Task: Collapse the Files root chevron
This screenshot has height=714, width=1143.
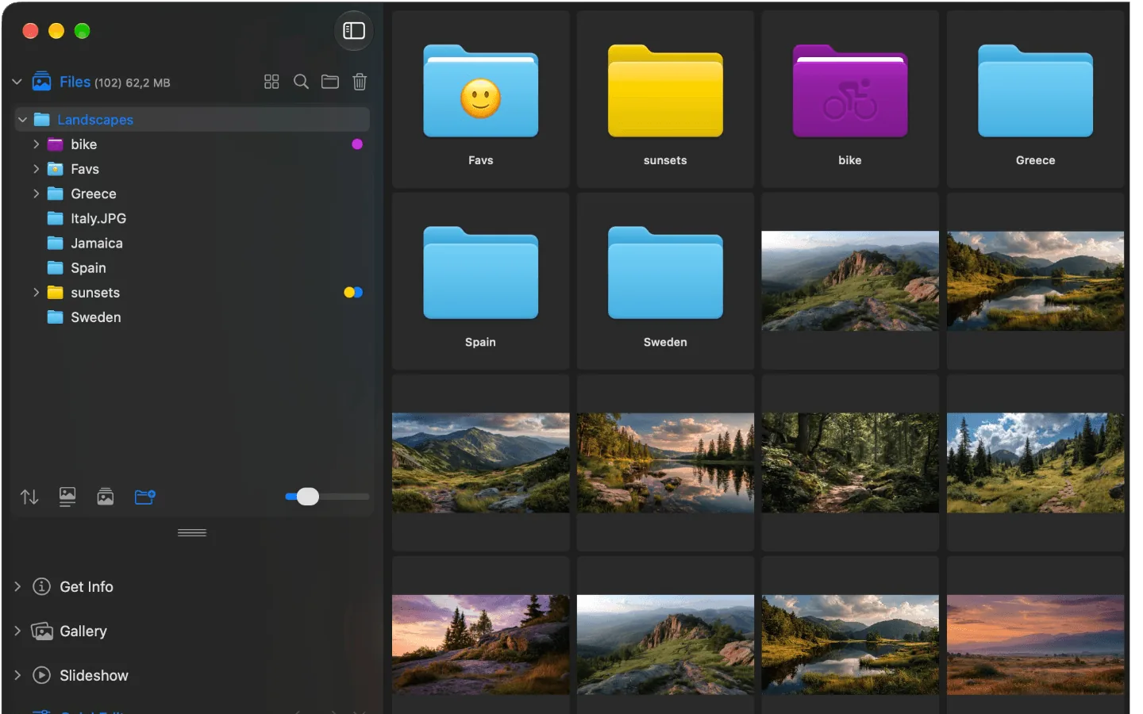Action: (17, 82)
